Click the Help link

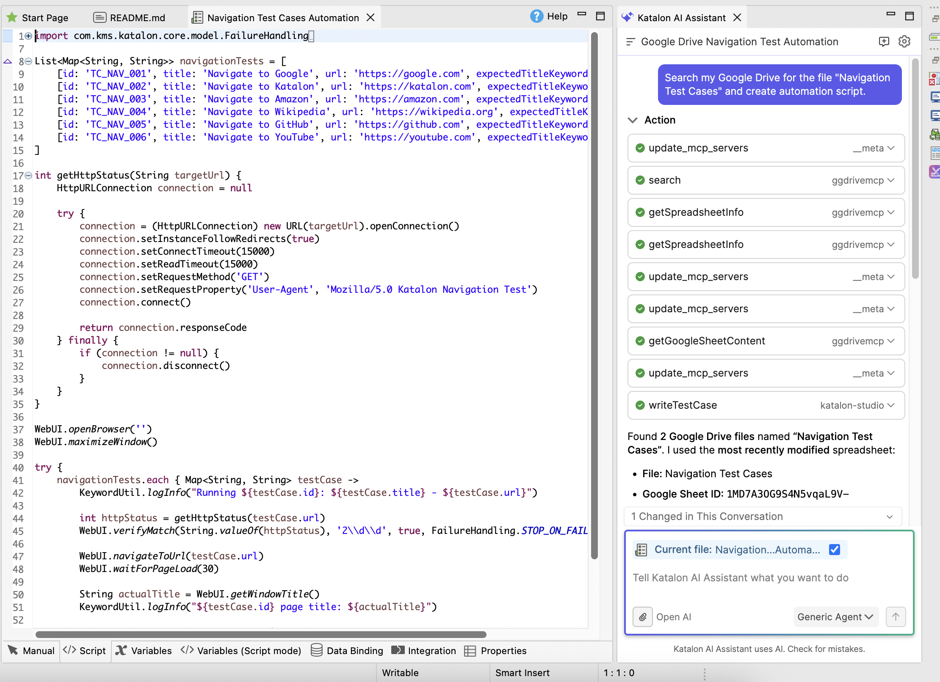point(557,16)
